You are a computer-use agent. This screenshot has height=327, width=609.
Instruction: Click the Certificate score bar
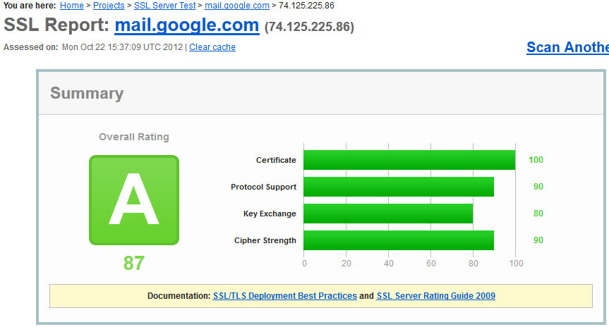[409, 160]
